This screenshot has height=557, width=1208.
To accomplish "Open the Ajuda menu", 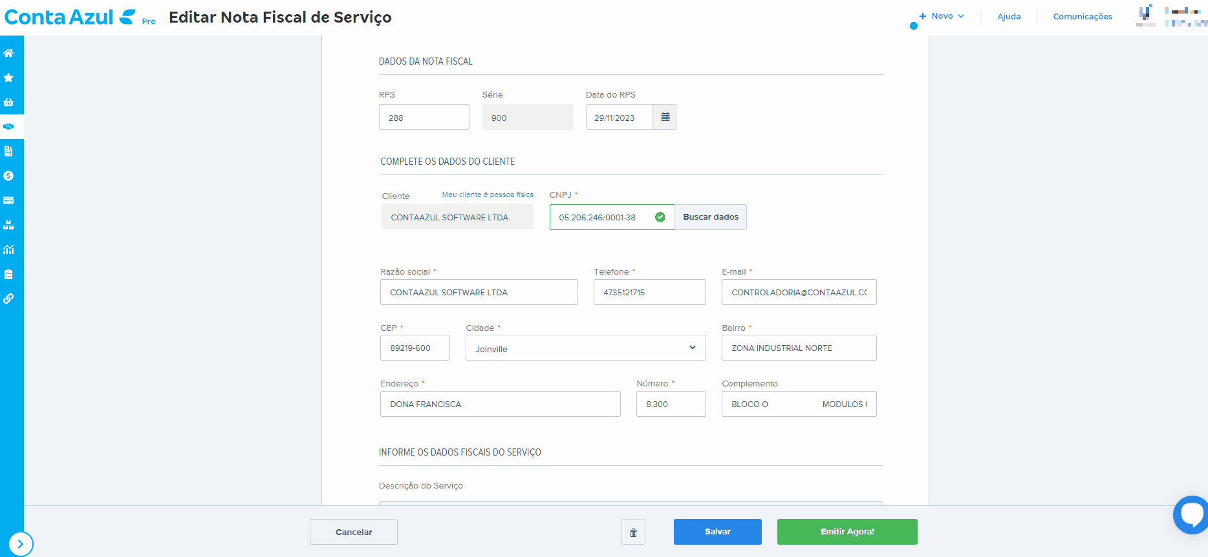I will point(1009,17).
